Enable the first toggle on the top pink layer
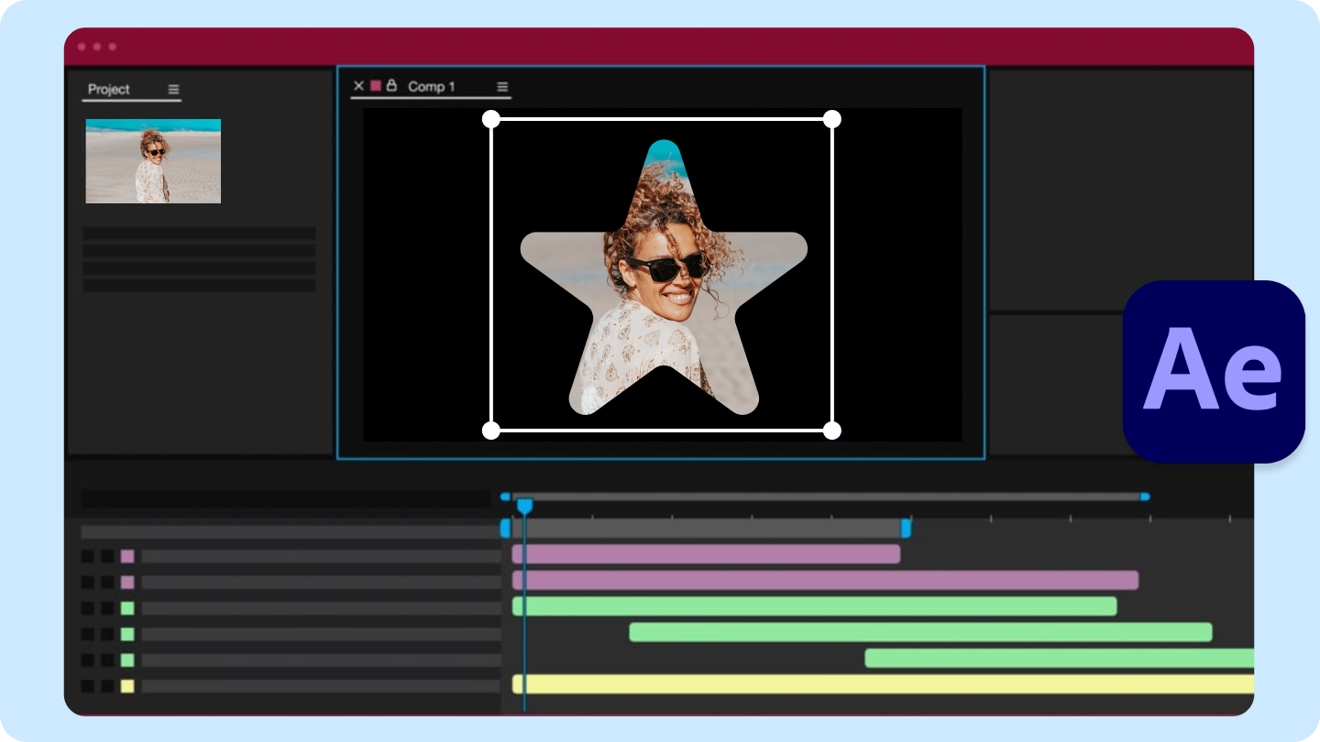This screenshot has height=742, width=1320. click(x=88, y=556)
